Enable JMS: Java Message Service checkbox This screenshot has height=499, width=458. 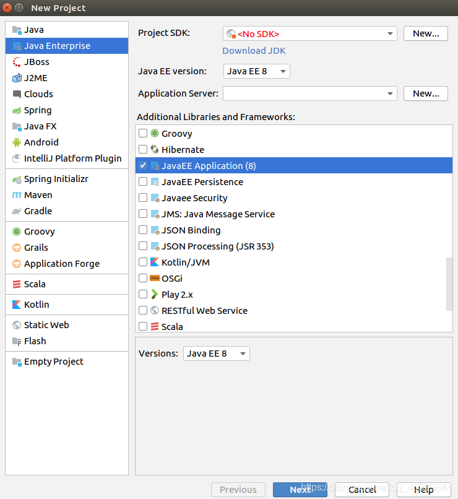[143, 214]
